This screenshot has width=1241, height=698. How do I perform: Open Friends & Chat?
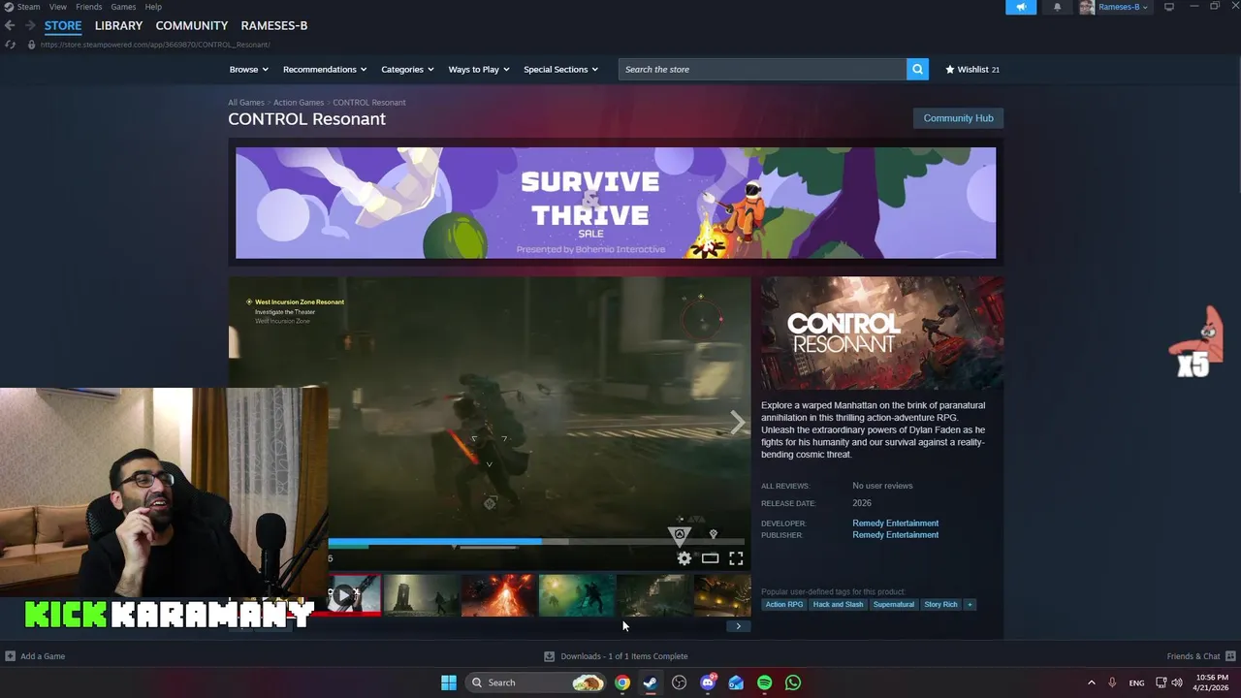[x=1200, y=656]
